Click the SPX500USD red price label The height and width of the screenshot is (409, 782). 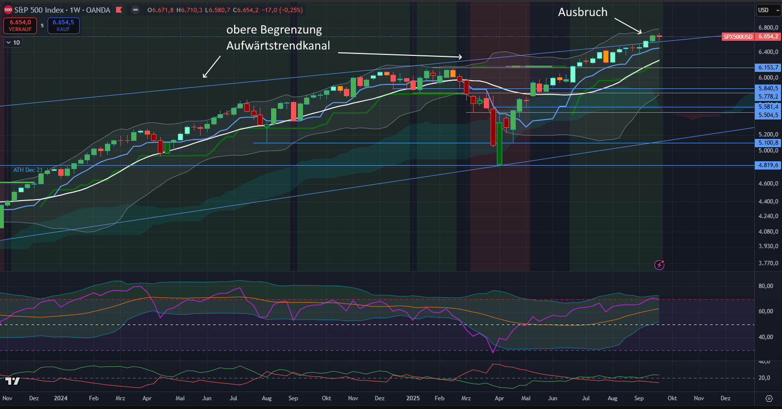pyautogui.click(x=737, y=37)
